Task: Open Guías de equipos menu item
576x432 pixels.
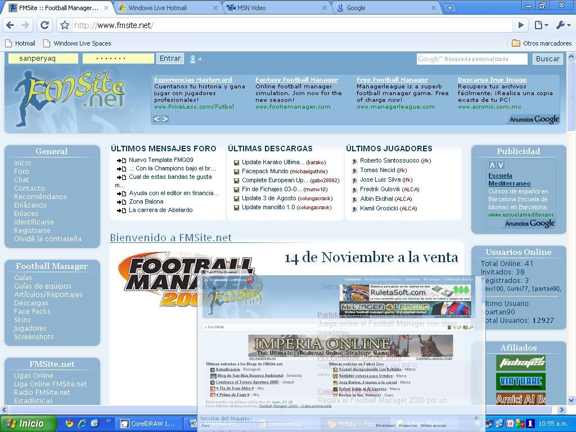Action: pos(43,286)
